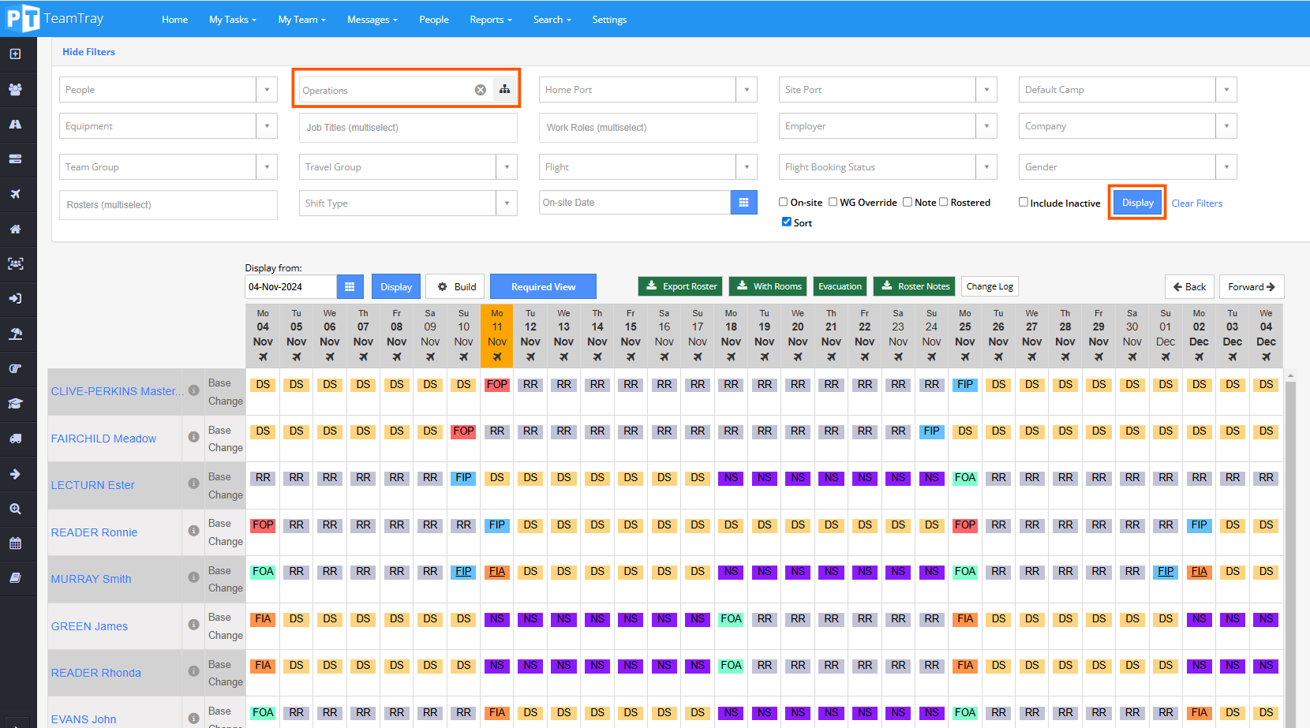Open the On-site Date calendar picker
This screenshot has height=728, width=1310.
pyautogui.click(x=743, y=203)
